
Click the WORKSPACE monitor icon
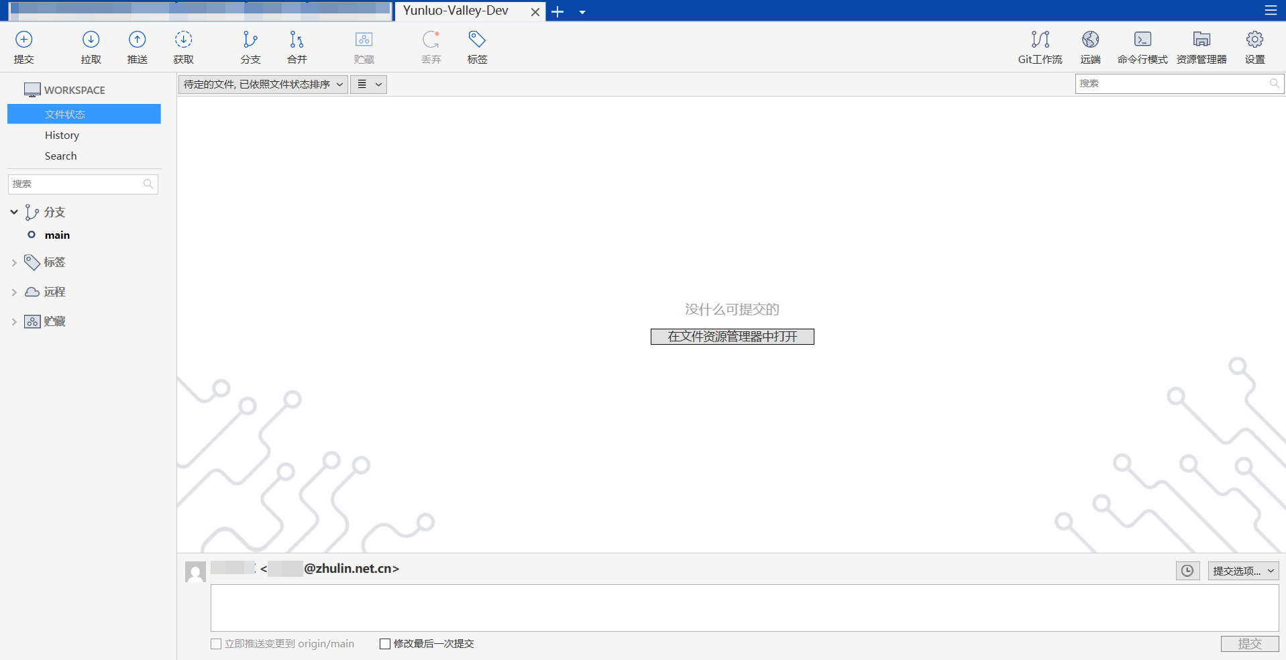click(x=32, y=90)
